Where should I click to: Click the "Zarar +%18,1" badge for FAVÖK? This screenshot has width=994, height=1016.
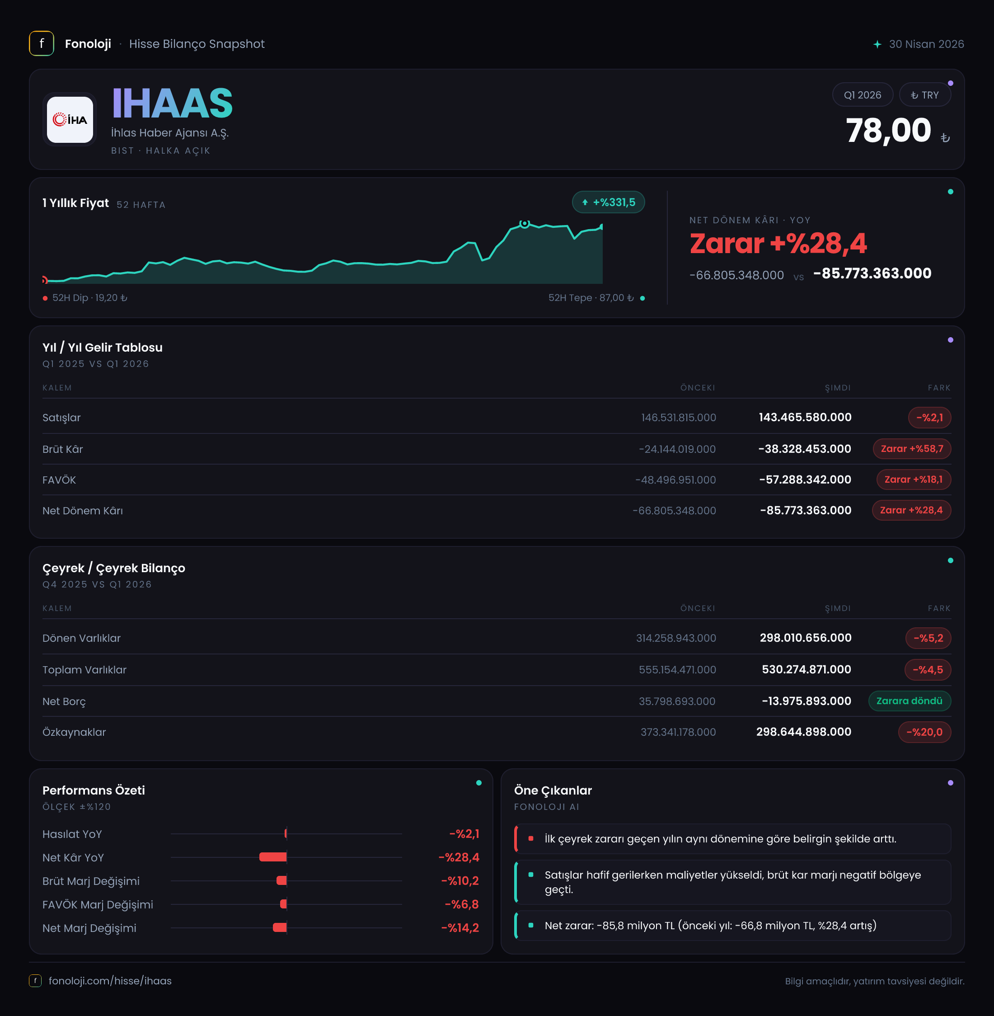point(913,480)
